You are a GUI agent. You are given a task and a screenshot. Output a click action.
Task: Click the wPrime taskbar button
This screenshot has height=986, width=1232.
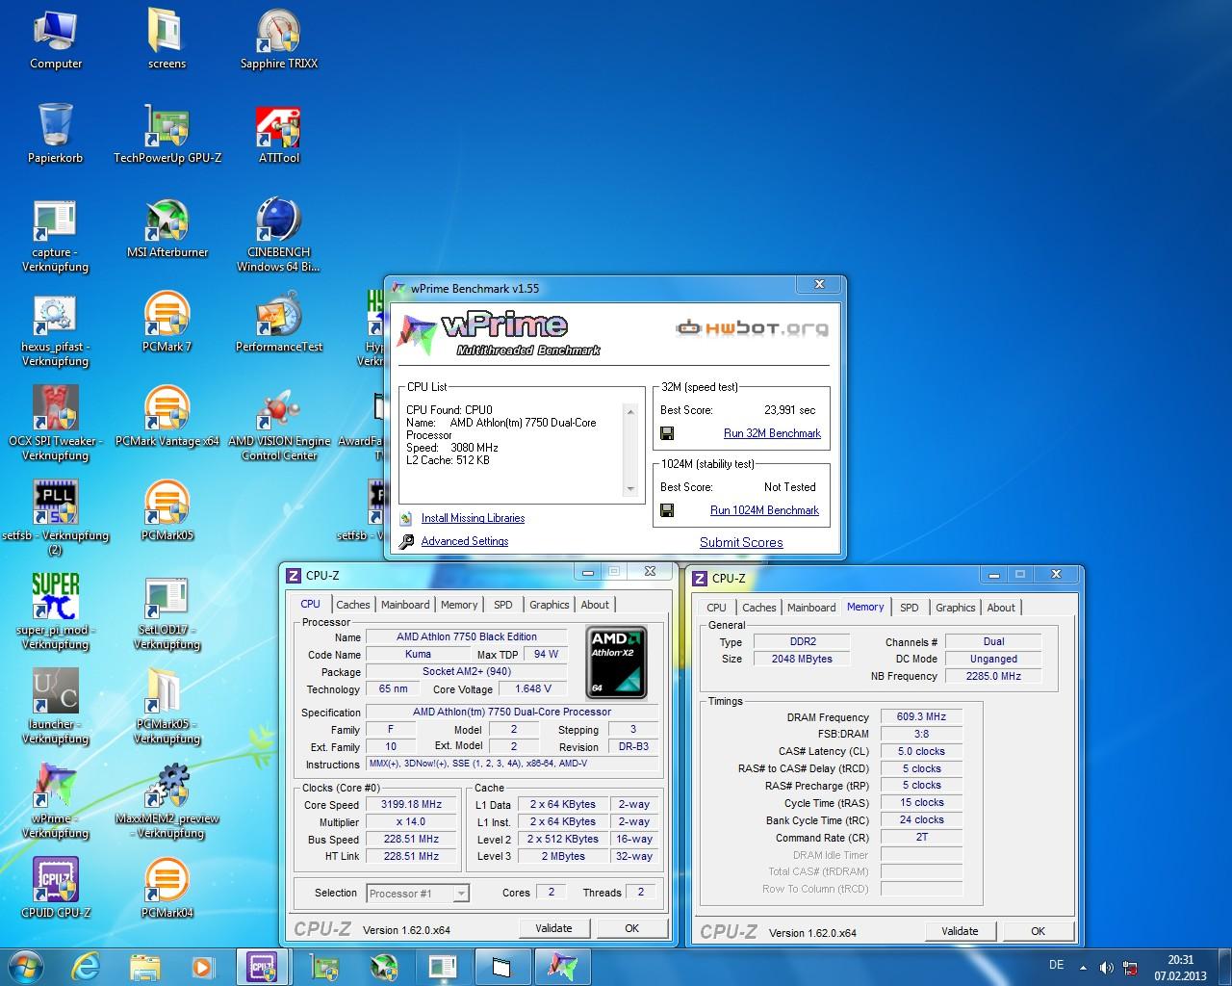[x=563, y=966]
